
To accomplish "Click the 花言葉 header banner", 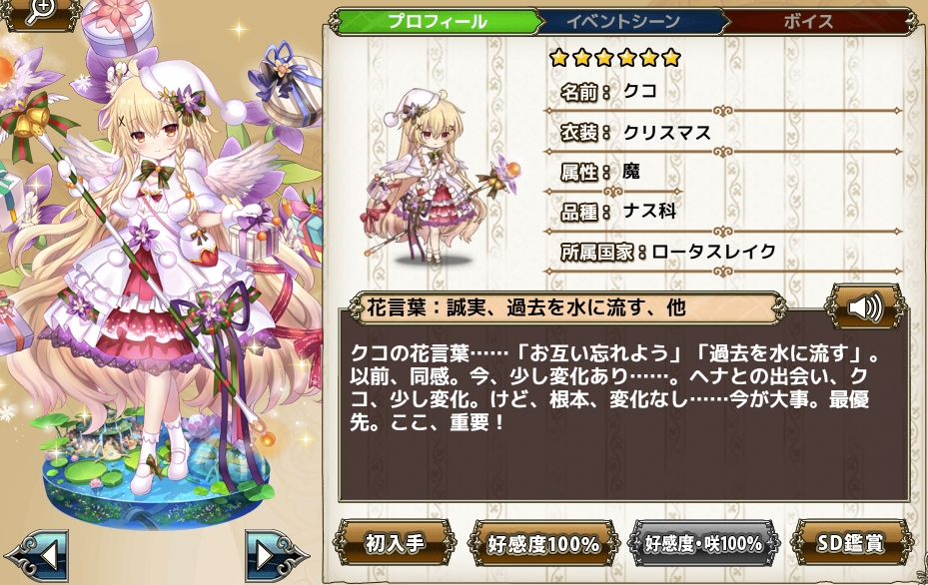I will [568, 308].
